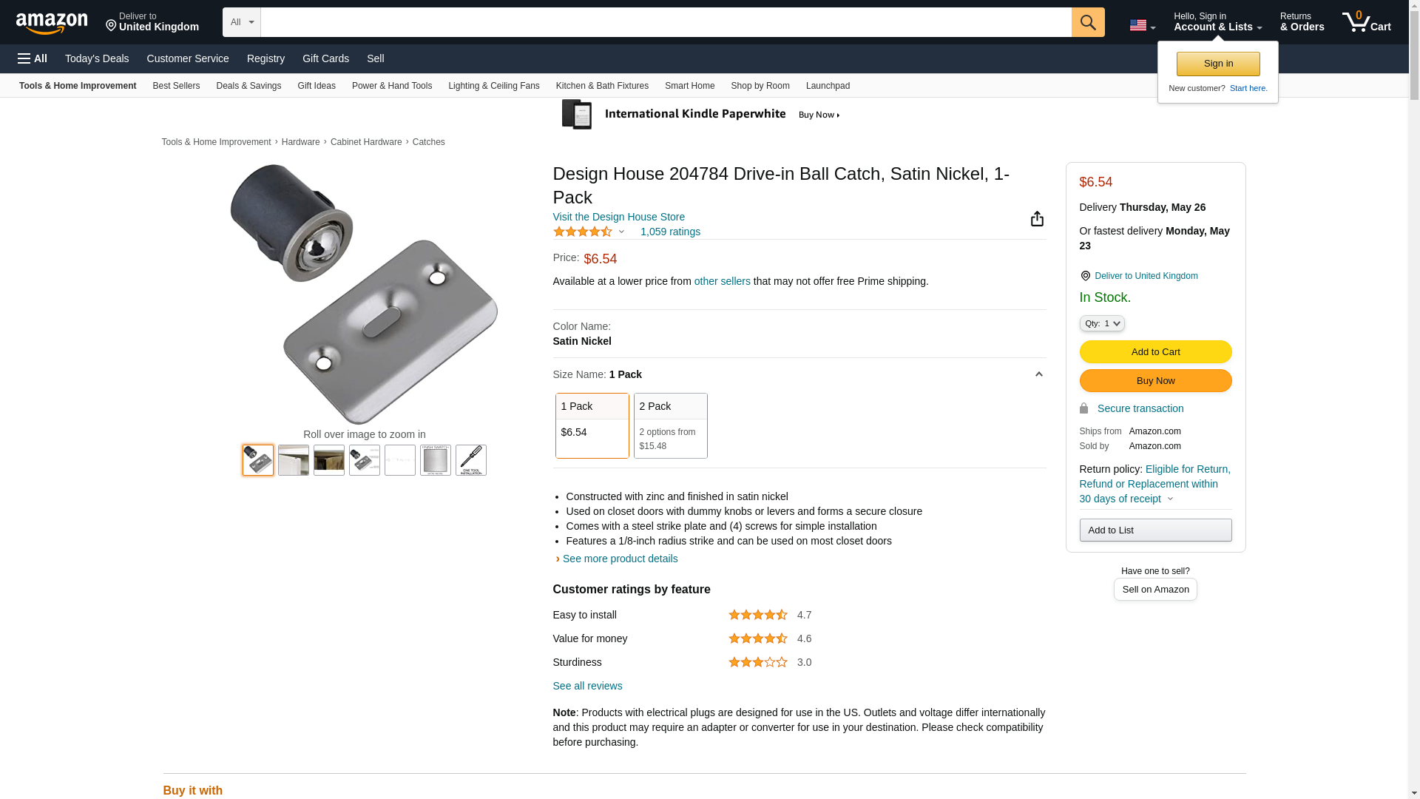Select the 1 Pack size option

point(592,425)
